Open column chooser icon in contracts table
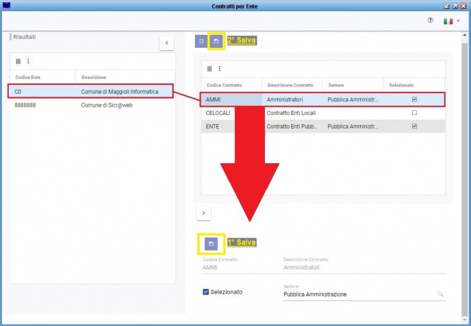The image size is (471, 326). [210, 69]
